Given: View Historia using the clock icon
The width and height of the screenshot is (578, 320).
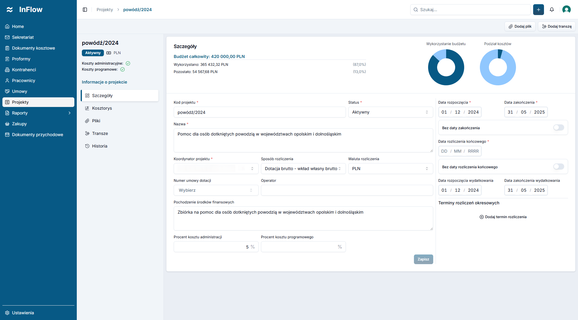Looking at the screenshot, I should [99, 146].
